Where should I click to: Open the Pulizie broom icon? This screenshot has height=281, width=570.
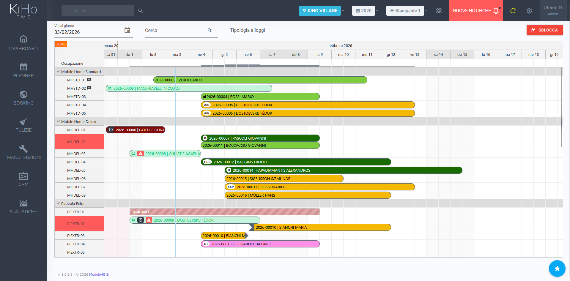[23, 121]
